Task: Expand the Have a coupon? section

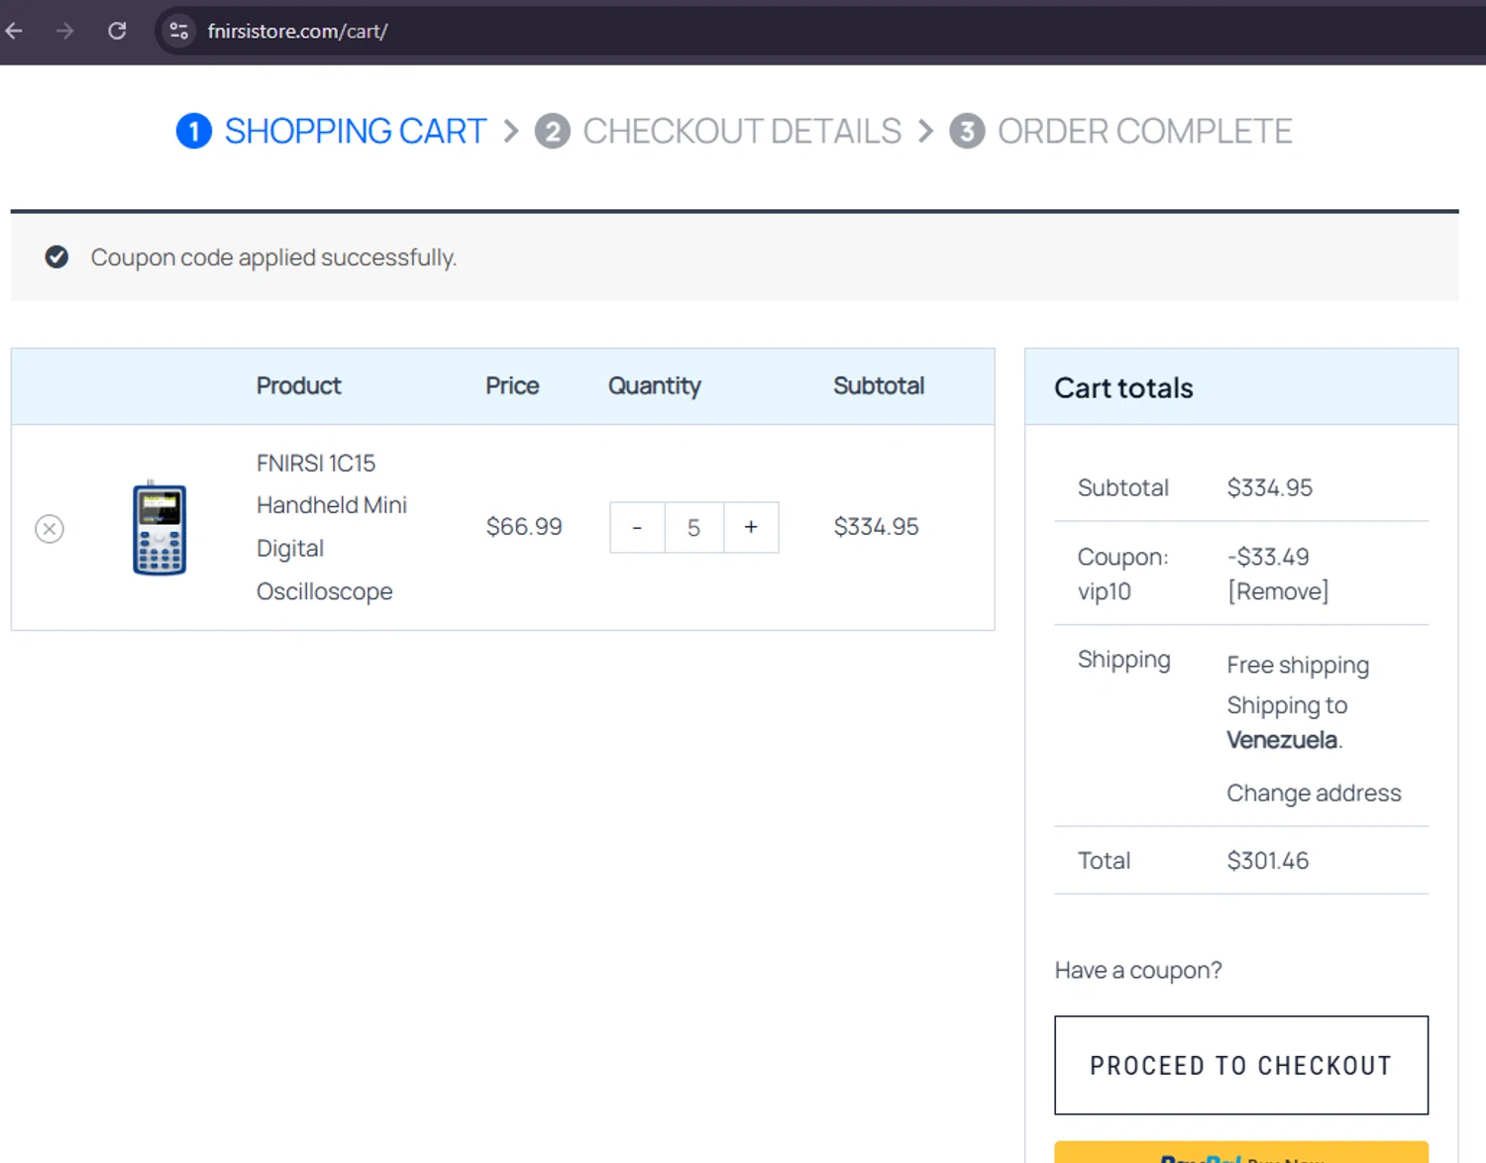Action: [1138, 970]
